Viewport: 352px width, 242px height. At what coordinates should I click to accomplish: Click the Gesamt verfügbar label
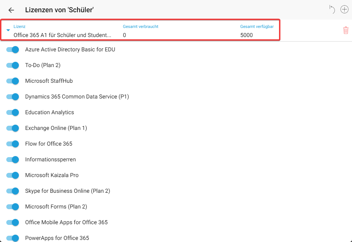click(257, 27)
